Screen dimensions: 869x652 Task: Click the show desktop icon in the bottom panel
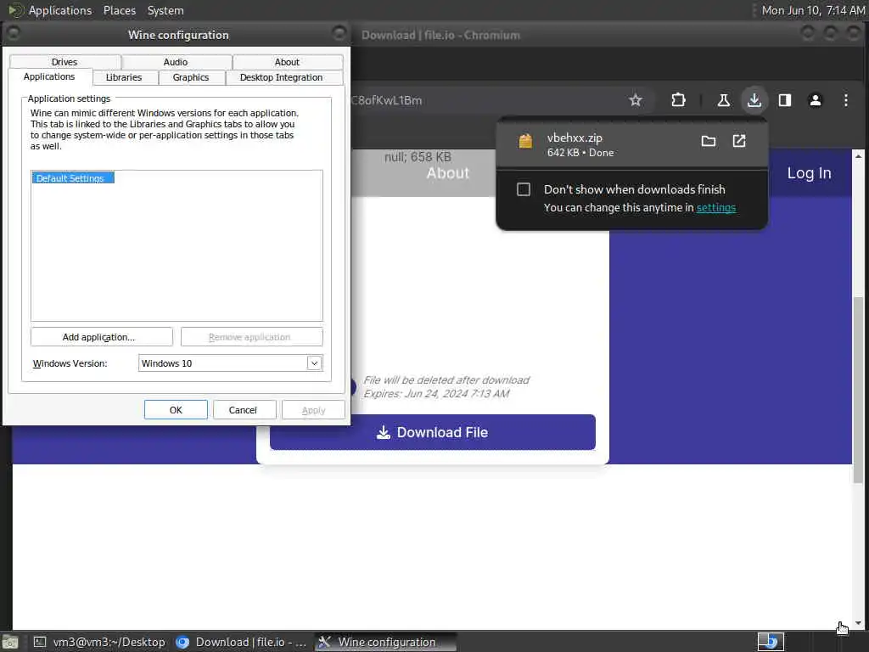10,643
